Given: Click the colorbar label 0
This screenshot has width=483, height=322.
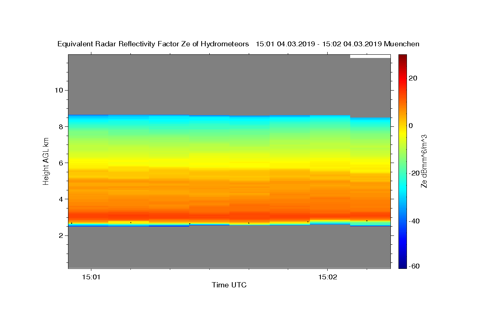Looking at the screenshot, I should pos(411,126).
